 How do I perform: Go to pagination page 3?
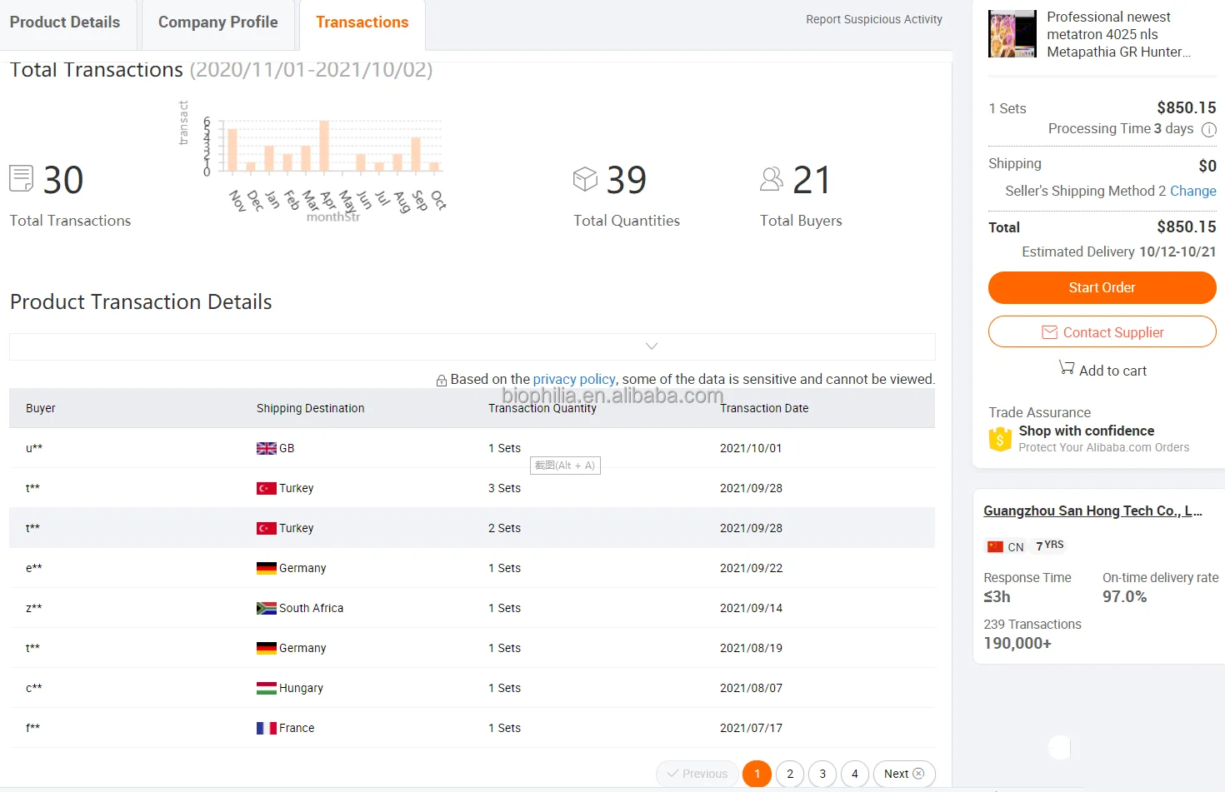[x=822, y=774]
